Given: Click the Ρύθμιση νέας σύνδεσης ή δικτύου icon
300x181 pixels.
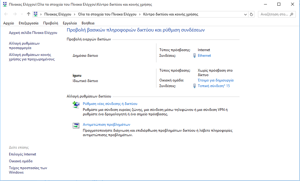Looking at the screenshot, I should click(x=76, y=104).
